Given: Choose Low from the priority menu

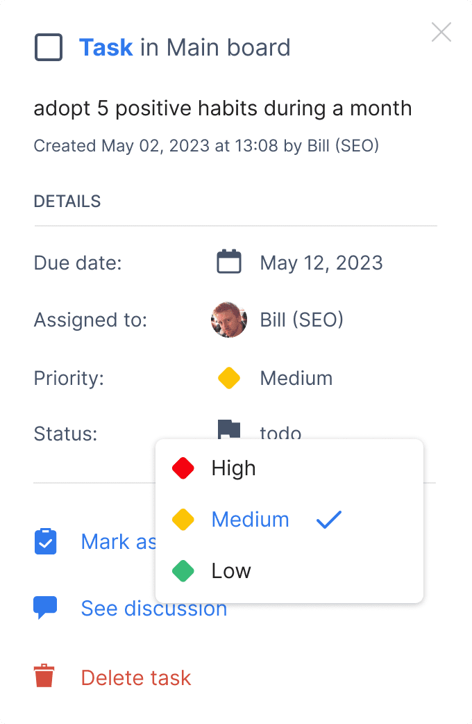Looking at the screenshot, I should 230,570.
